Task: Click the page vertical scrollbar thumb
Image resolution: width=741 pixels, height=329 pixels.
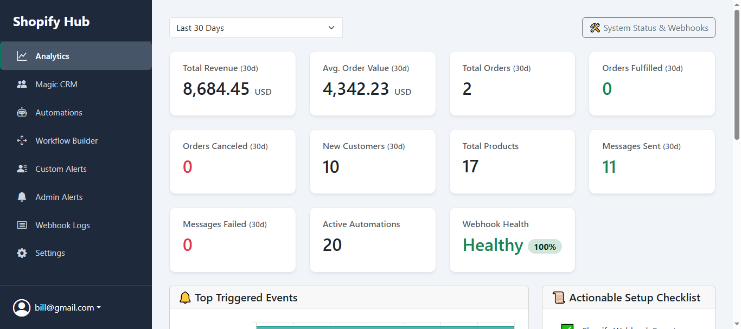Action: point(737,70)
